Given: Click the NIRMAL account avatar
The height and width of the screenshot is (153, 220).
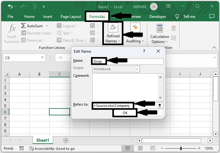Looking at the screenshot, I should coord(154,7).
